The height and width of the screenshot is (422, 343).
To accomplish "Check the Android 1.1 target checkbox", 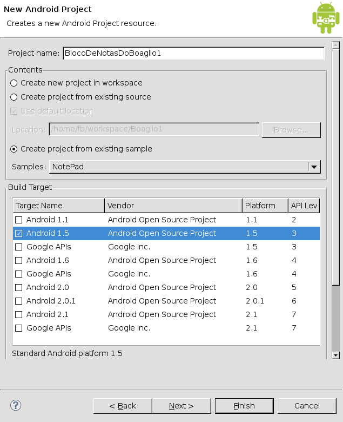I will click(x=18, y=220).
